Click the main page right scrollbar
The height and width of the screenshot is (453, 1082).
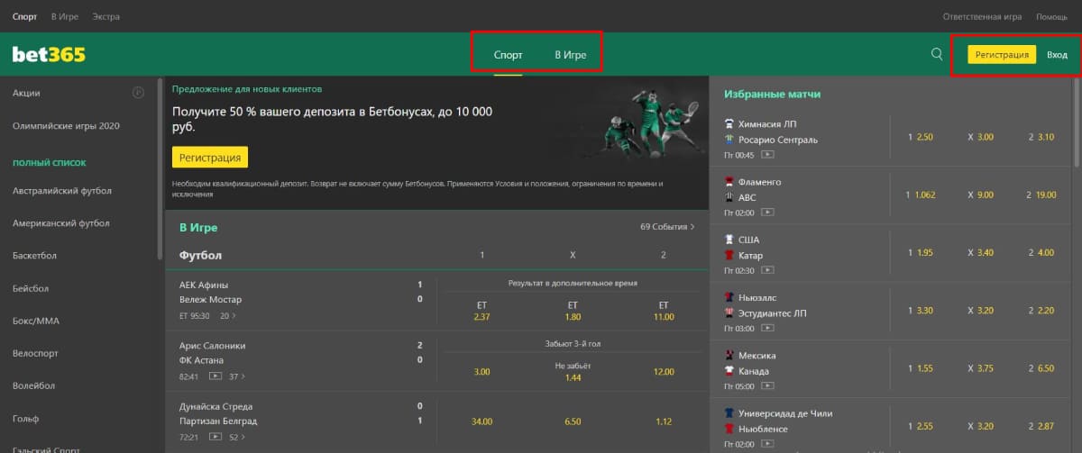[x=1077, y=122]
